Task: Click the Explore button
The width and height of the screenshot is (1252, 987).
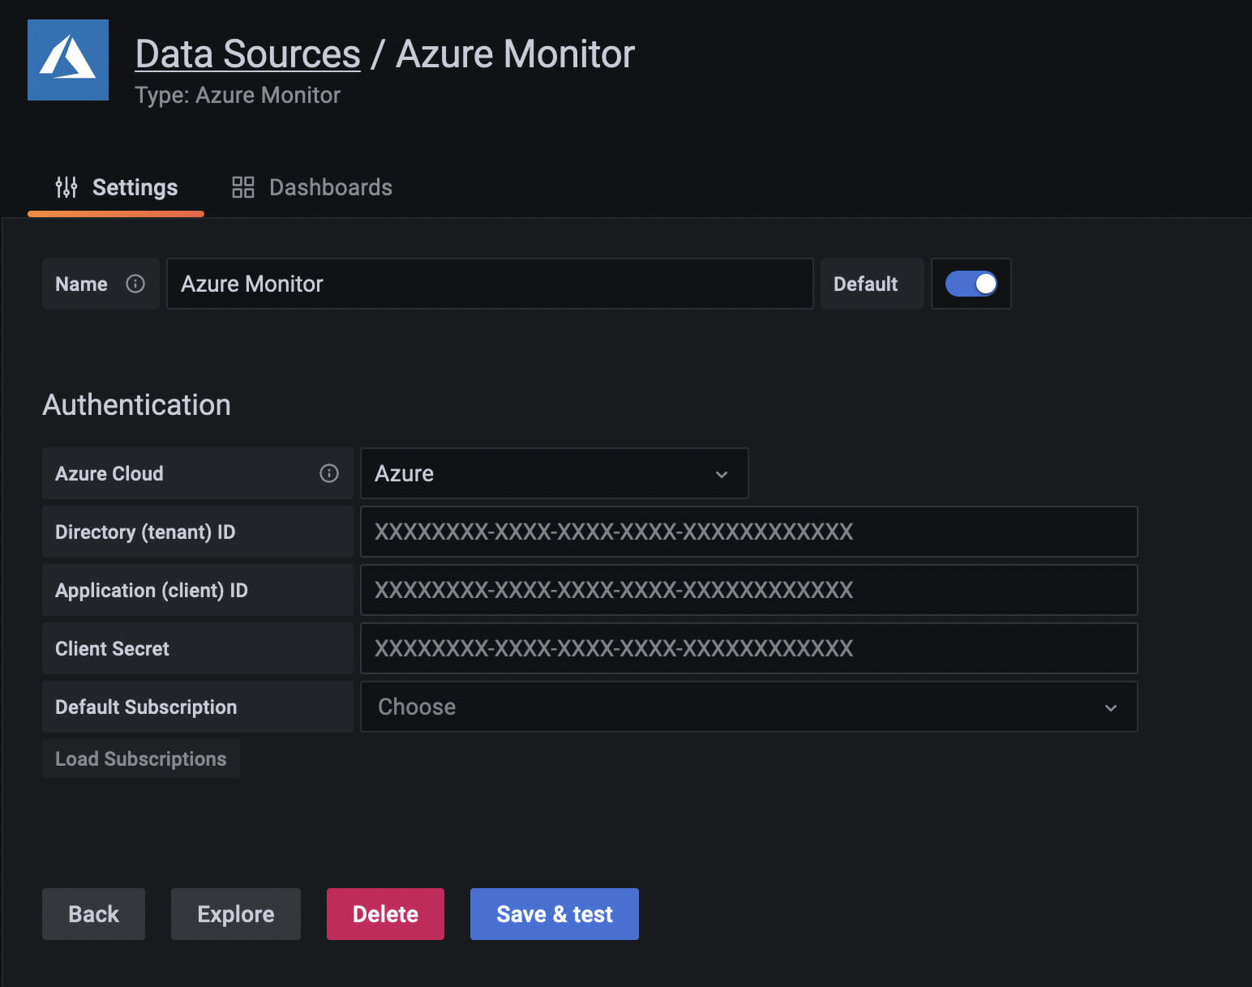Action: coord(236,914)
